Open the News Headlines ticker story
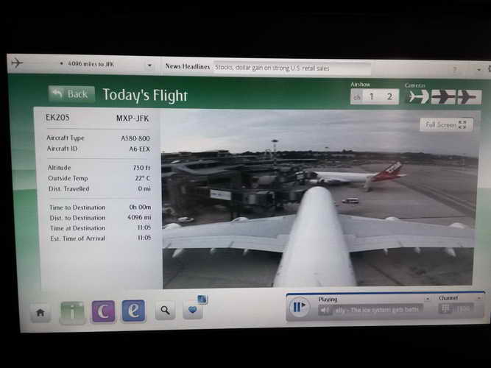Image resolution: width=491 pixels, height=368 pixels. [x=292, y=68]
